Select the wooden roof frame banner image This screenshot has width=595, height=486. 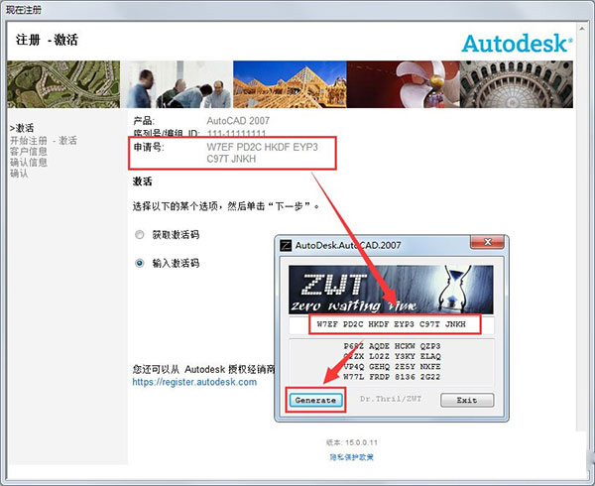point(290,84)
